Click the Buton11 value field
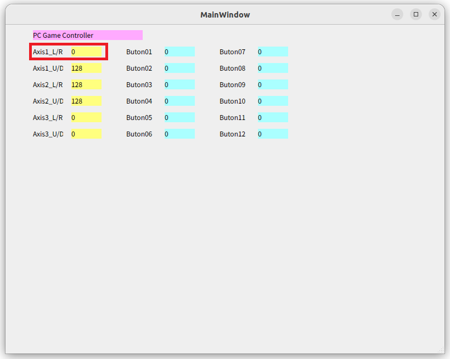 [272, 117]
